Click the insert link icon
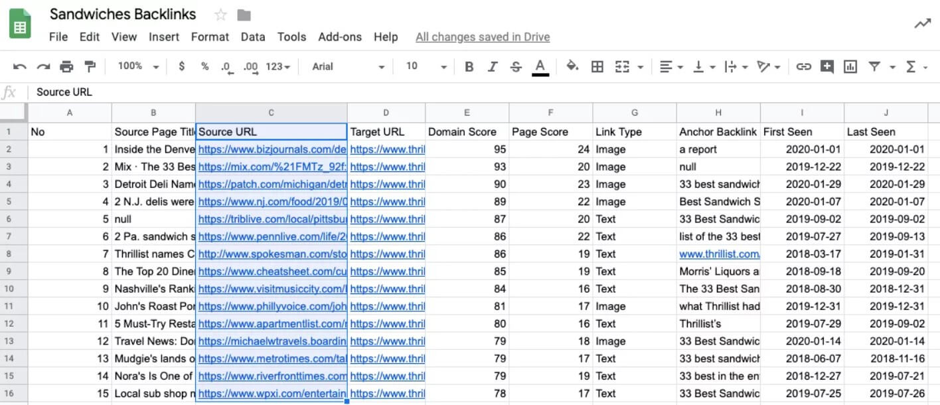The width and height of the screenshot is (940, 405). pyautogui.click(x=804, y=66)
